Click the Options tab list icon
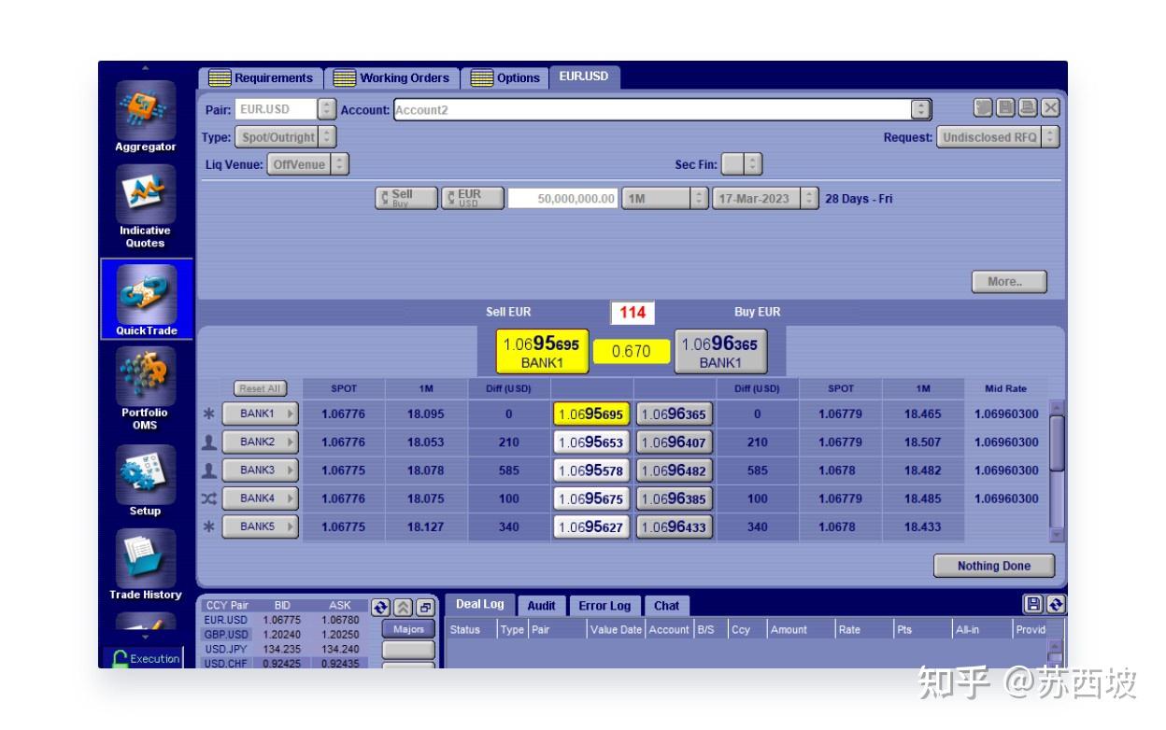The width and height of the screenshot is (1166, 730). [482, 78]
